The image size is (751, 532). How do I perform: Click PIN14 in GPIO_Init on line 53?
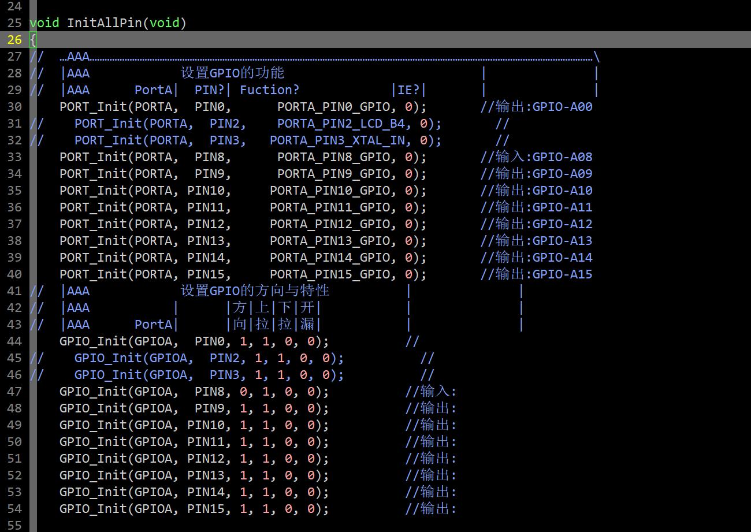pos(206,492)
